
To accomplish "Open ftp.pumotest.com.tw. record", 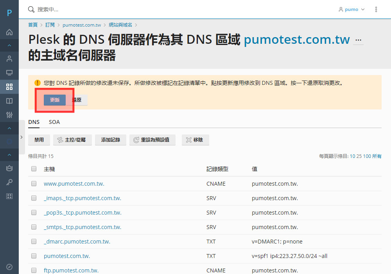I will [71, 270].
